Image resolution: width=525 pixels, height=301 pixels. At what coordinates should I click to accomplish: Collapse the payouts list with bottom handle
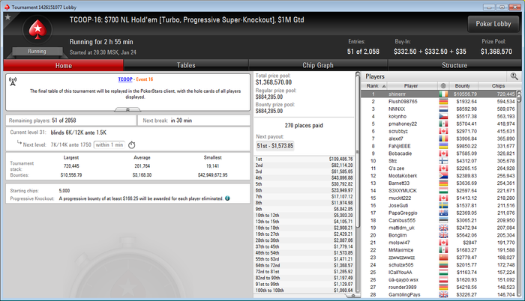click(353, 296)
